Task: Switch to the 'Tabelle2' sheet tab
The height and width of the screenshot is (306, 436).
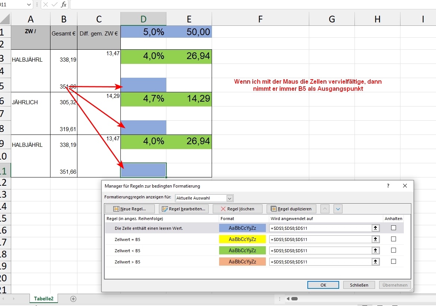Action: 44,299
